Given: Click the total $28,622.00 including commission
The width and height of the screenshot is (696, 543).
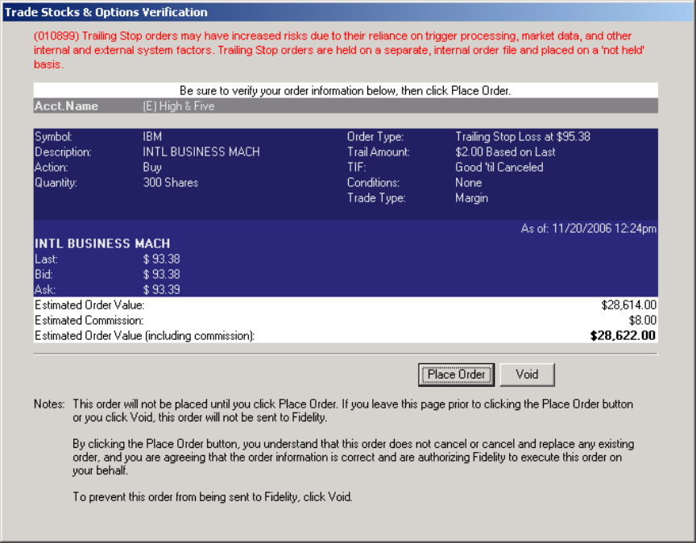Looking at the screenshot, I should (623, 336).
